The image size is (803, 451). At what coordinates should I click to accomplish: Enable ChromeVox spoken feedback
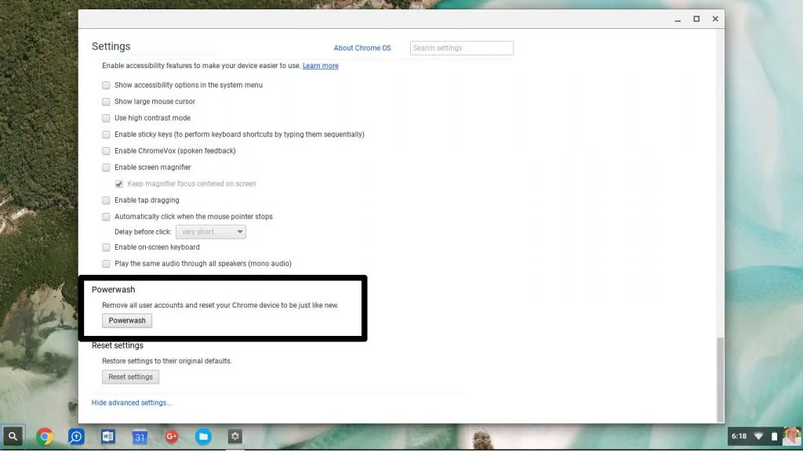pos(106,150)
